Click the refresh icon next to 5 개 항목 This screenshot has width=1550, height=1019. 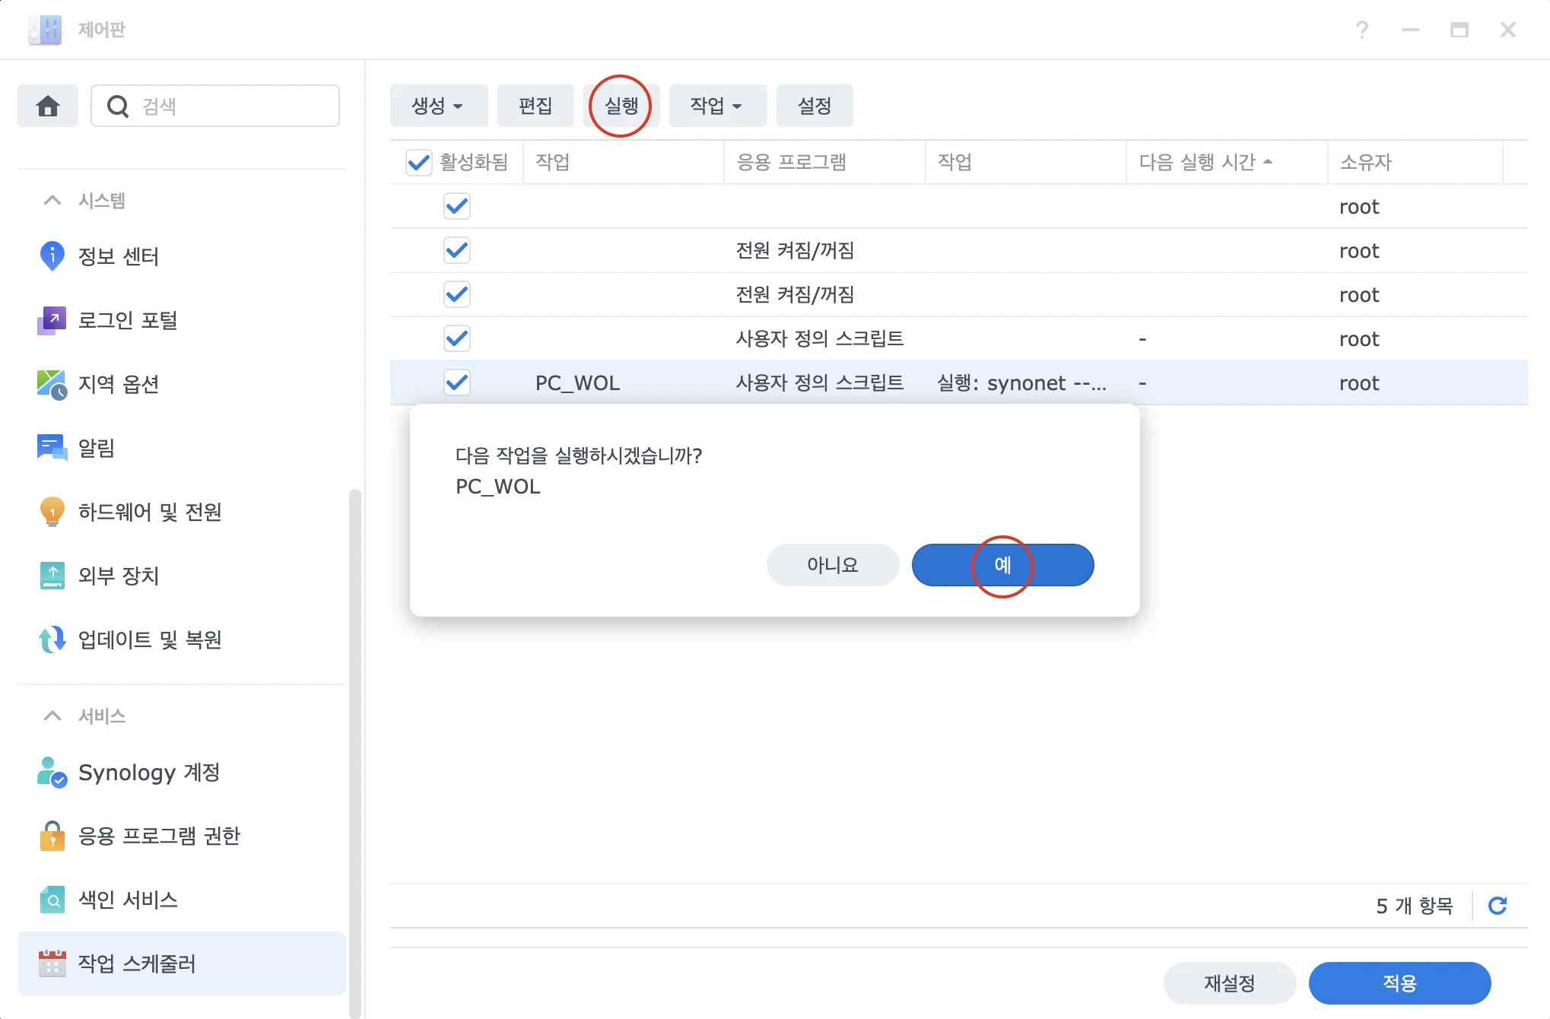tap(1498, 906)
